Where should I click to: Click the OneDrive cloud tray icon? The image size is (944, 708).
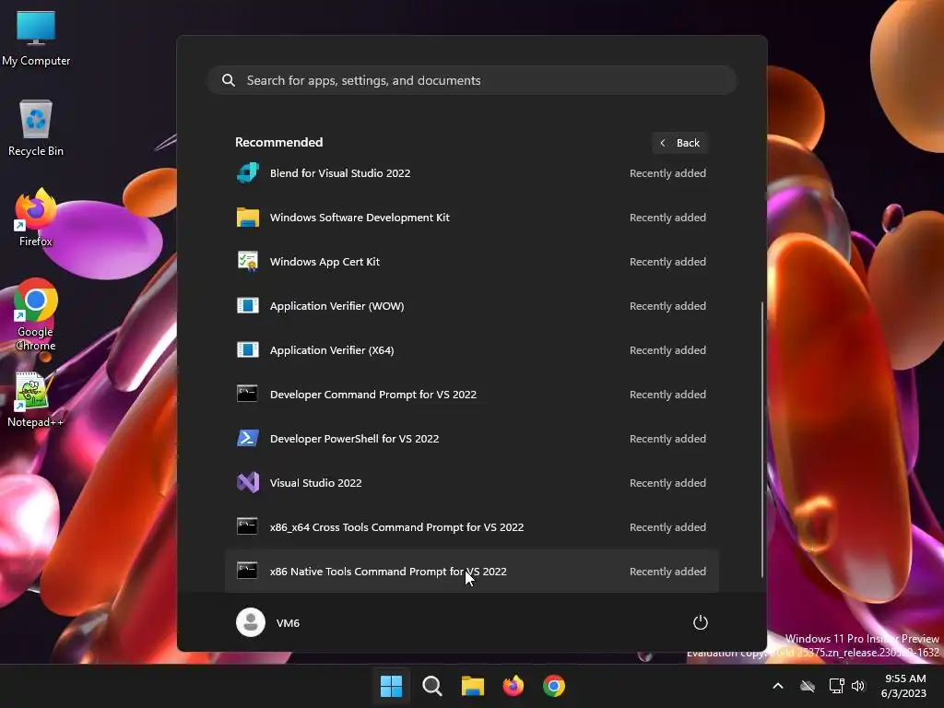[808, 686]
